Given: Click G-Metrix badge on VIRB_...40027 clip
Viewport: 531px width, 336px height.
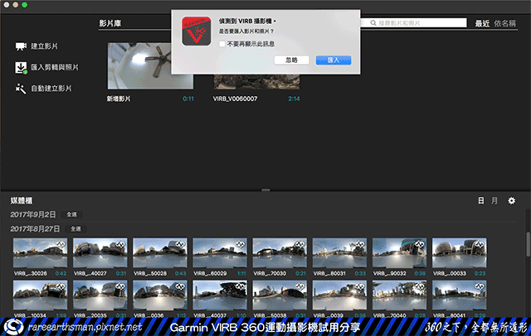Looking at the screenshot, I should coord(120,244).
